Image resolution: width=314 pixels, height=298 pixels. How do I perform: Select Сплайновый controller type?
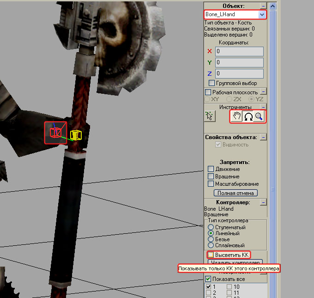211,245
